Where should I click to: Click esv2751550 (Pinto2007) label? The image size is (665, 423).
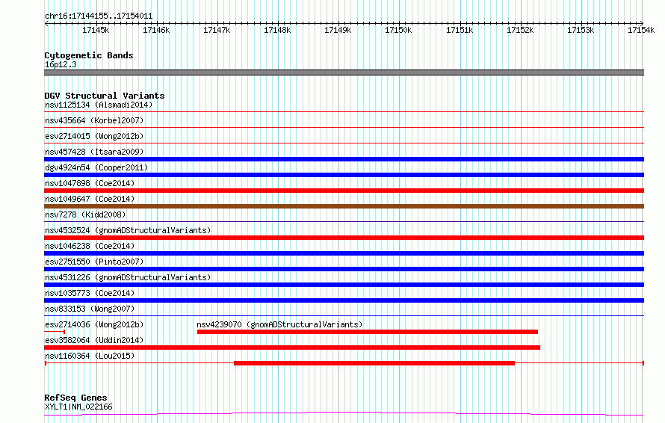point(94,262)
